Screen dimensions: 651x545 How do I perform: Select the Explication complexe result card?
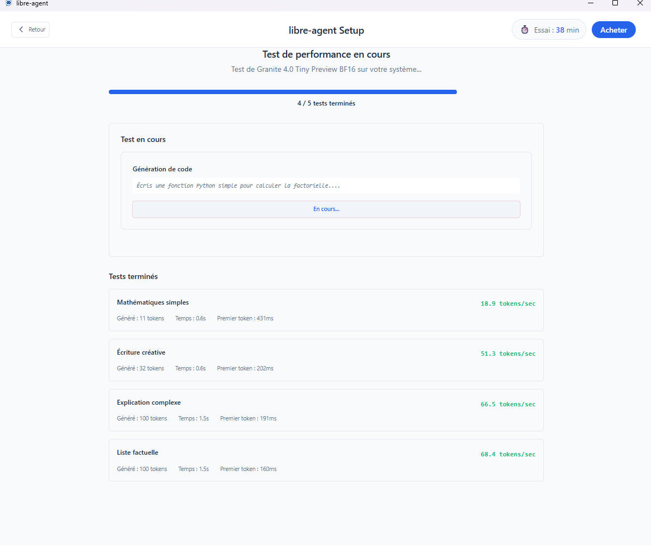[326, 410]
